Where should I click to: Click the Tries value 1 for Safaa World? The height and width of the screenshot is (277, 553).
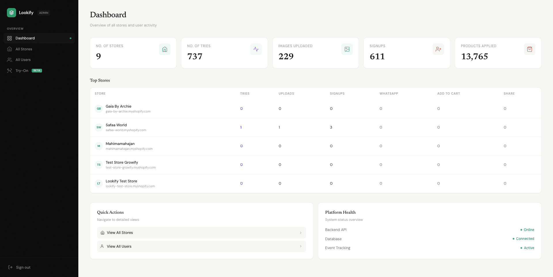[x=241, y=127]
